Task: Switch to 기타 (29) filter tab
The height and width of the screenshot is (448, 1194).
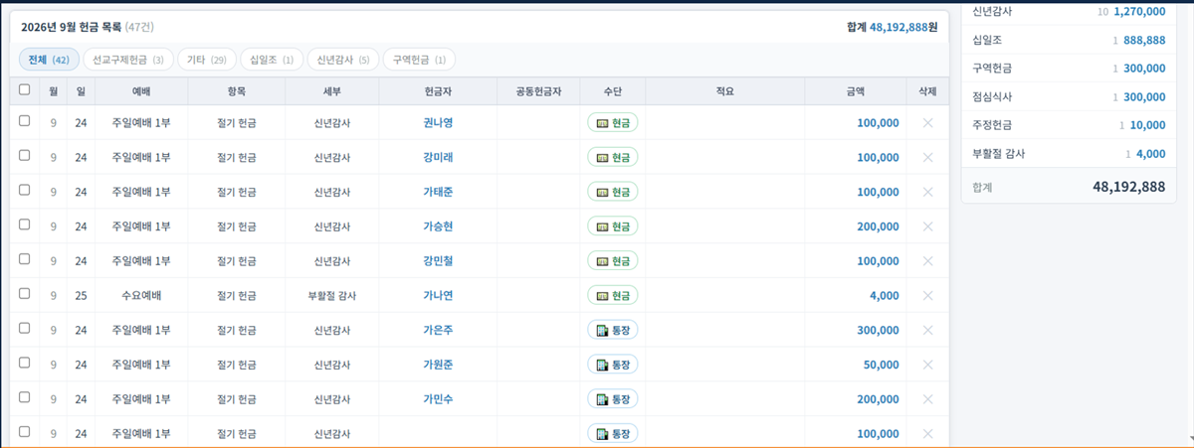Action: (x=207, y=60)
